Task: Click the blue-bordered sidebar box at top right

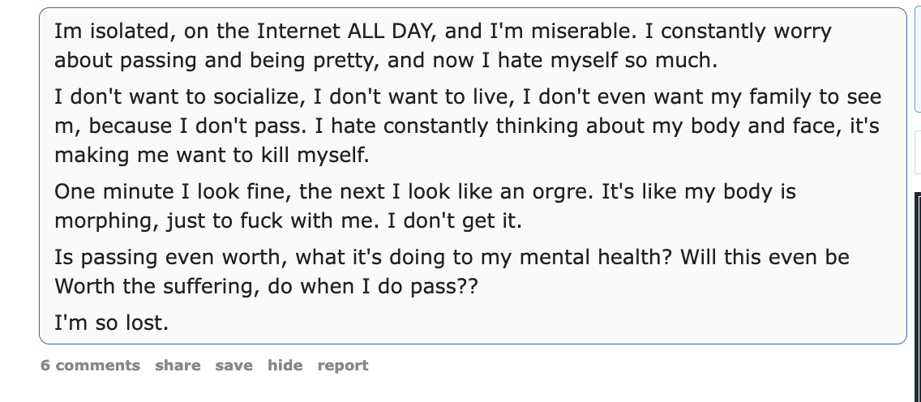Action: [918, 58]
